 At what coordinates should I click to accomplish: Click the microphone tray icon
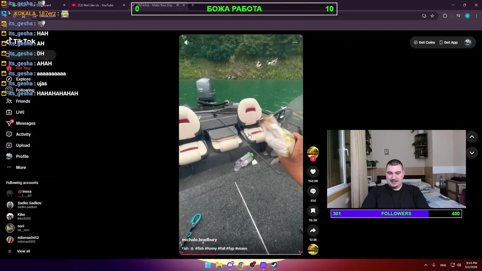click(x=434, y=265)
